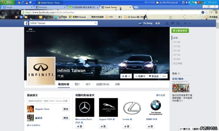
Task: Click the Facebook search field
Action: (62, 23)
